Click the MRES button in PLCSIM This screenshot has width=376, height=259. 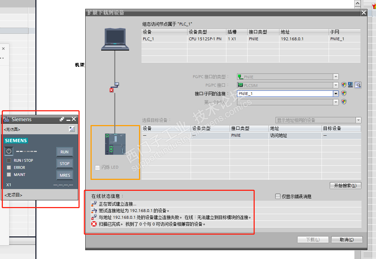[x=65, y=175]
